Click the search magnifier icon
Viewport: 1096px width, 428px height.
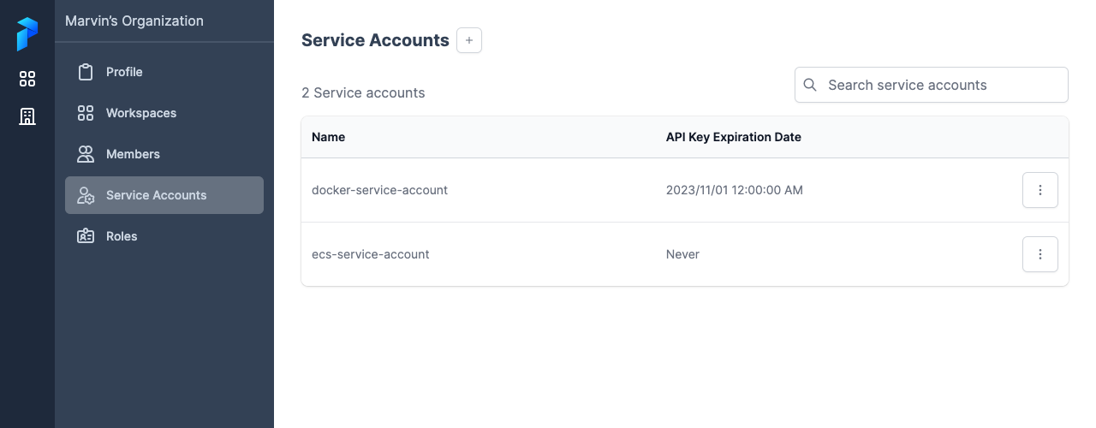[810, 85]
